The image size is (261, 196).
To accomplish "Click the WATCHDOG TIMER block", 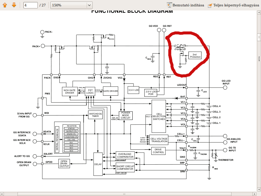I will pos(95,115).
